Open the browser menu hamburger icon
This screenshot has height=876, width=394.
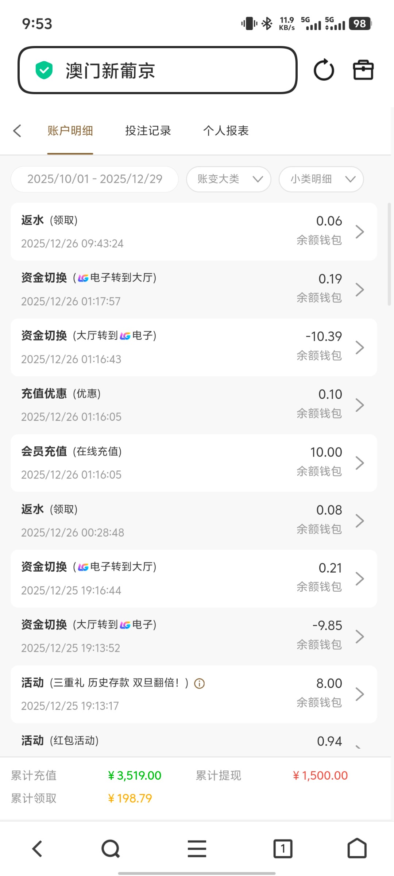coord(197,849)
